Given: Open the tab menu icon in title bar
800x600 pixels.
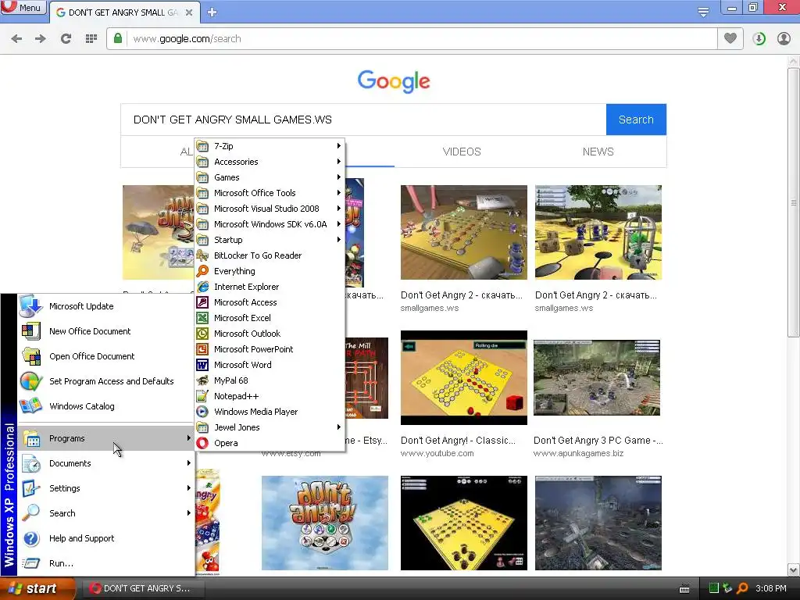Looking at the screenshot, I should click(x=703, y=12).
